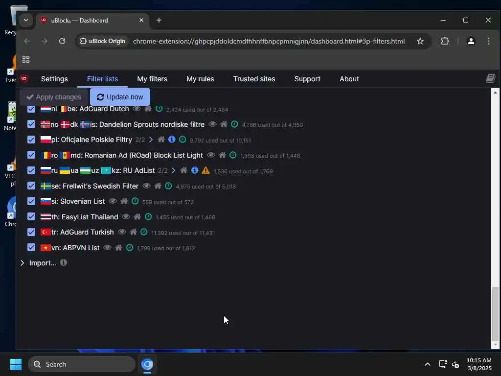View content of Romanian Ad Block List
Screen dimensions: 501x376
[211, 155]
